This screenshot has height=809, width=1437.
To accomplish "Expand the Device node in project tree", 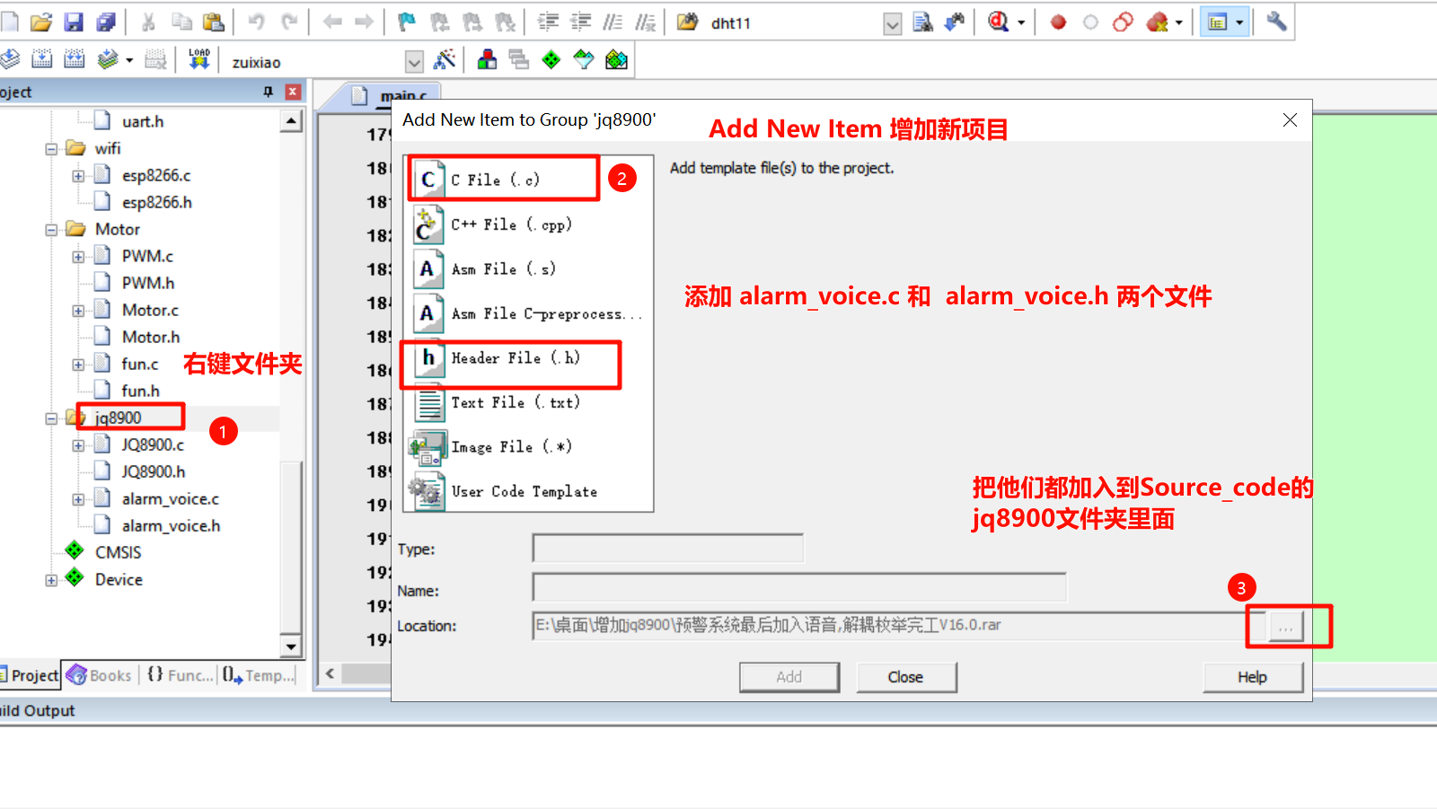I will (x=52, y=580).
